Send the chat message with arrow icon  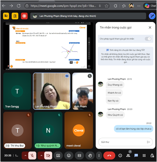click(x=149, y=142)
